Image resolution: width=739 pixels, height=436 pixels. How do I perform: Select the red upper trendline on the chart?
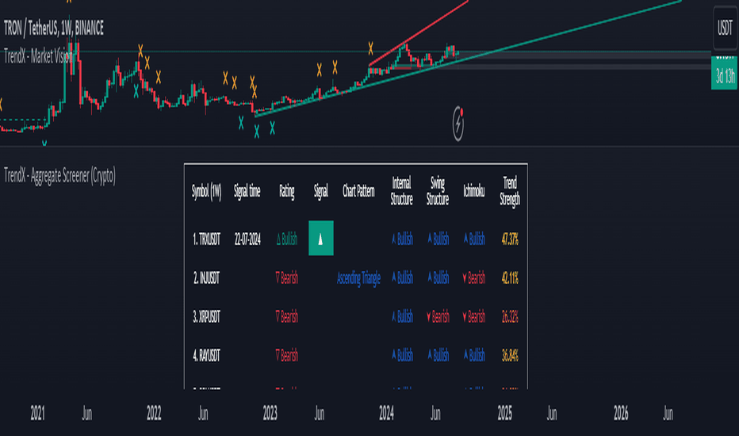(419, 33)
